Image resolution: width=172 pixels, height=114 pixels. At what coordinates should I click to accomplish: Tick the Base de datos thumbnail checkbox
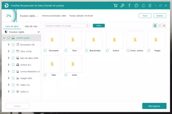[x=86, y=51]
